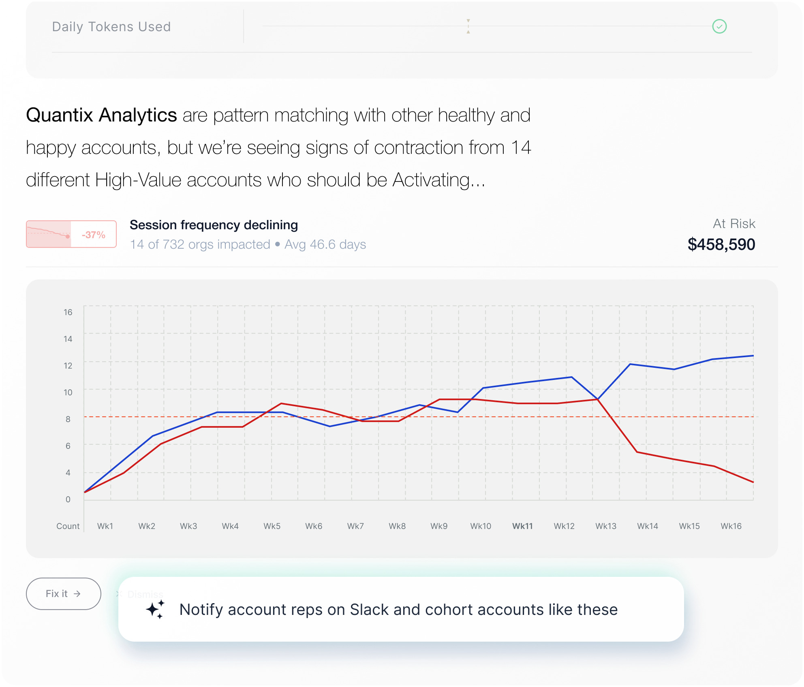Click the At Risk label
Viewport: 804px width, 687px height.
tap(734, 224)
